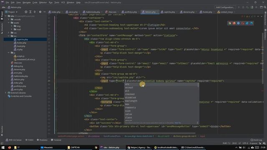
Task: Launch Firefox from the taskbar
Action: tap(10, 147)
